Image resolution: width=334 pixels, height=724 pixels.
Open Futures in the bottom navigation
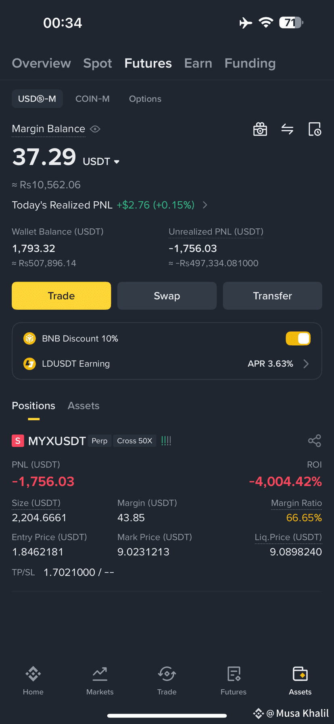(234, 680)
